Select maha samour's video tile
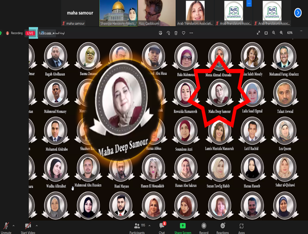The height and width of the screenshot is (234, 308). [80, 13]
